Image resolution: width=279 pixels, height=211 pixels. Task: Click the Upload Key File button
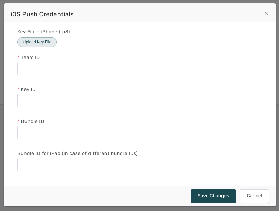click(37, 42)
